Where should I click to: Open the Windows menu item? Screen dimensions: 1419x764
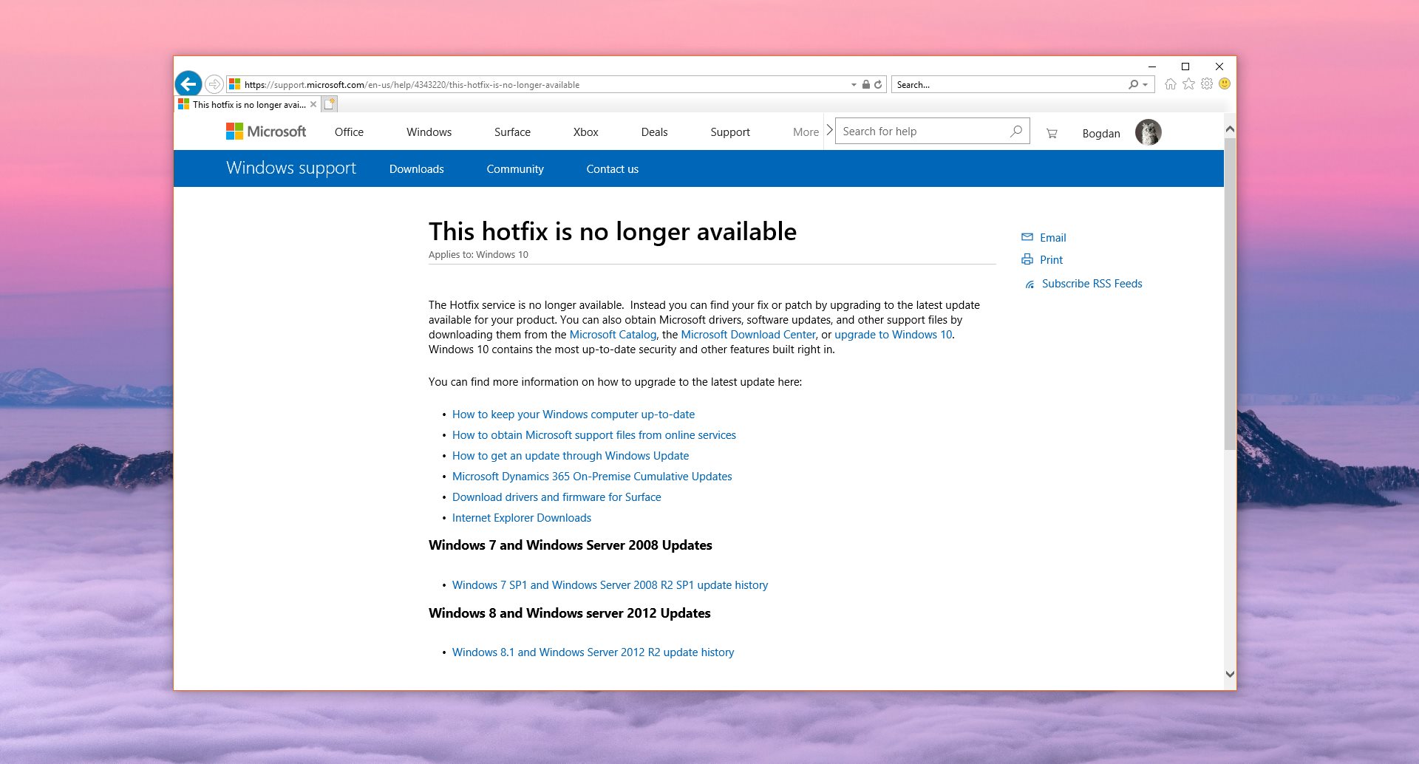point(429,132)
